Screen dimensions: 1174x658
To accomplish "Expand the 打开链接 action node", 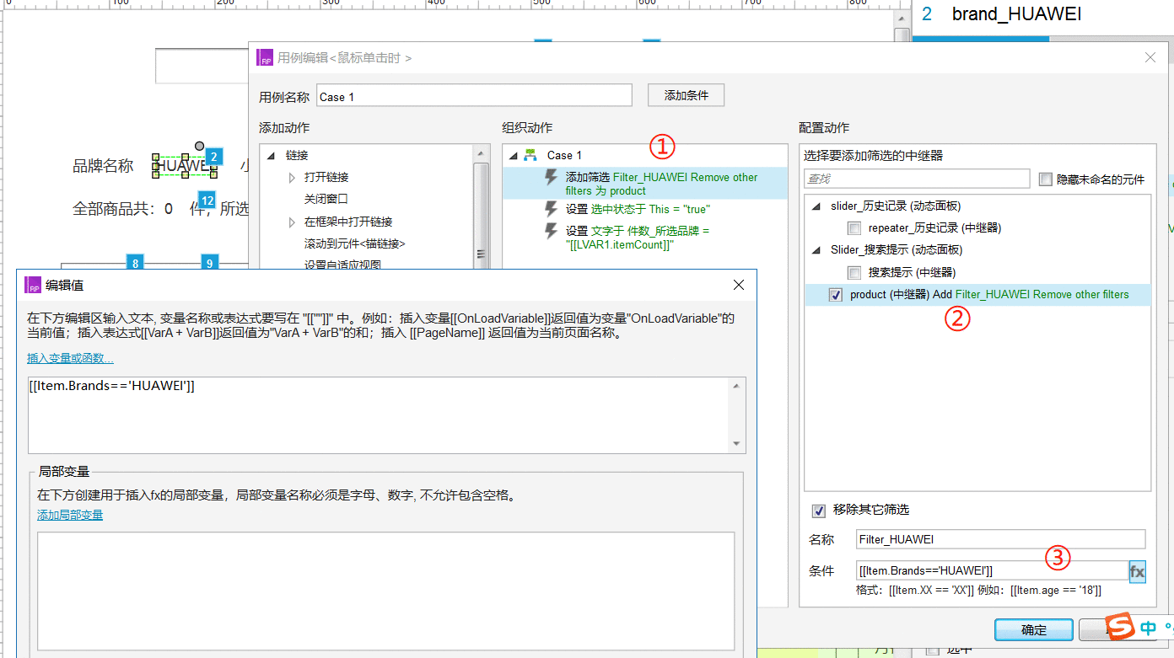I will coord(292,178).
